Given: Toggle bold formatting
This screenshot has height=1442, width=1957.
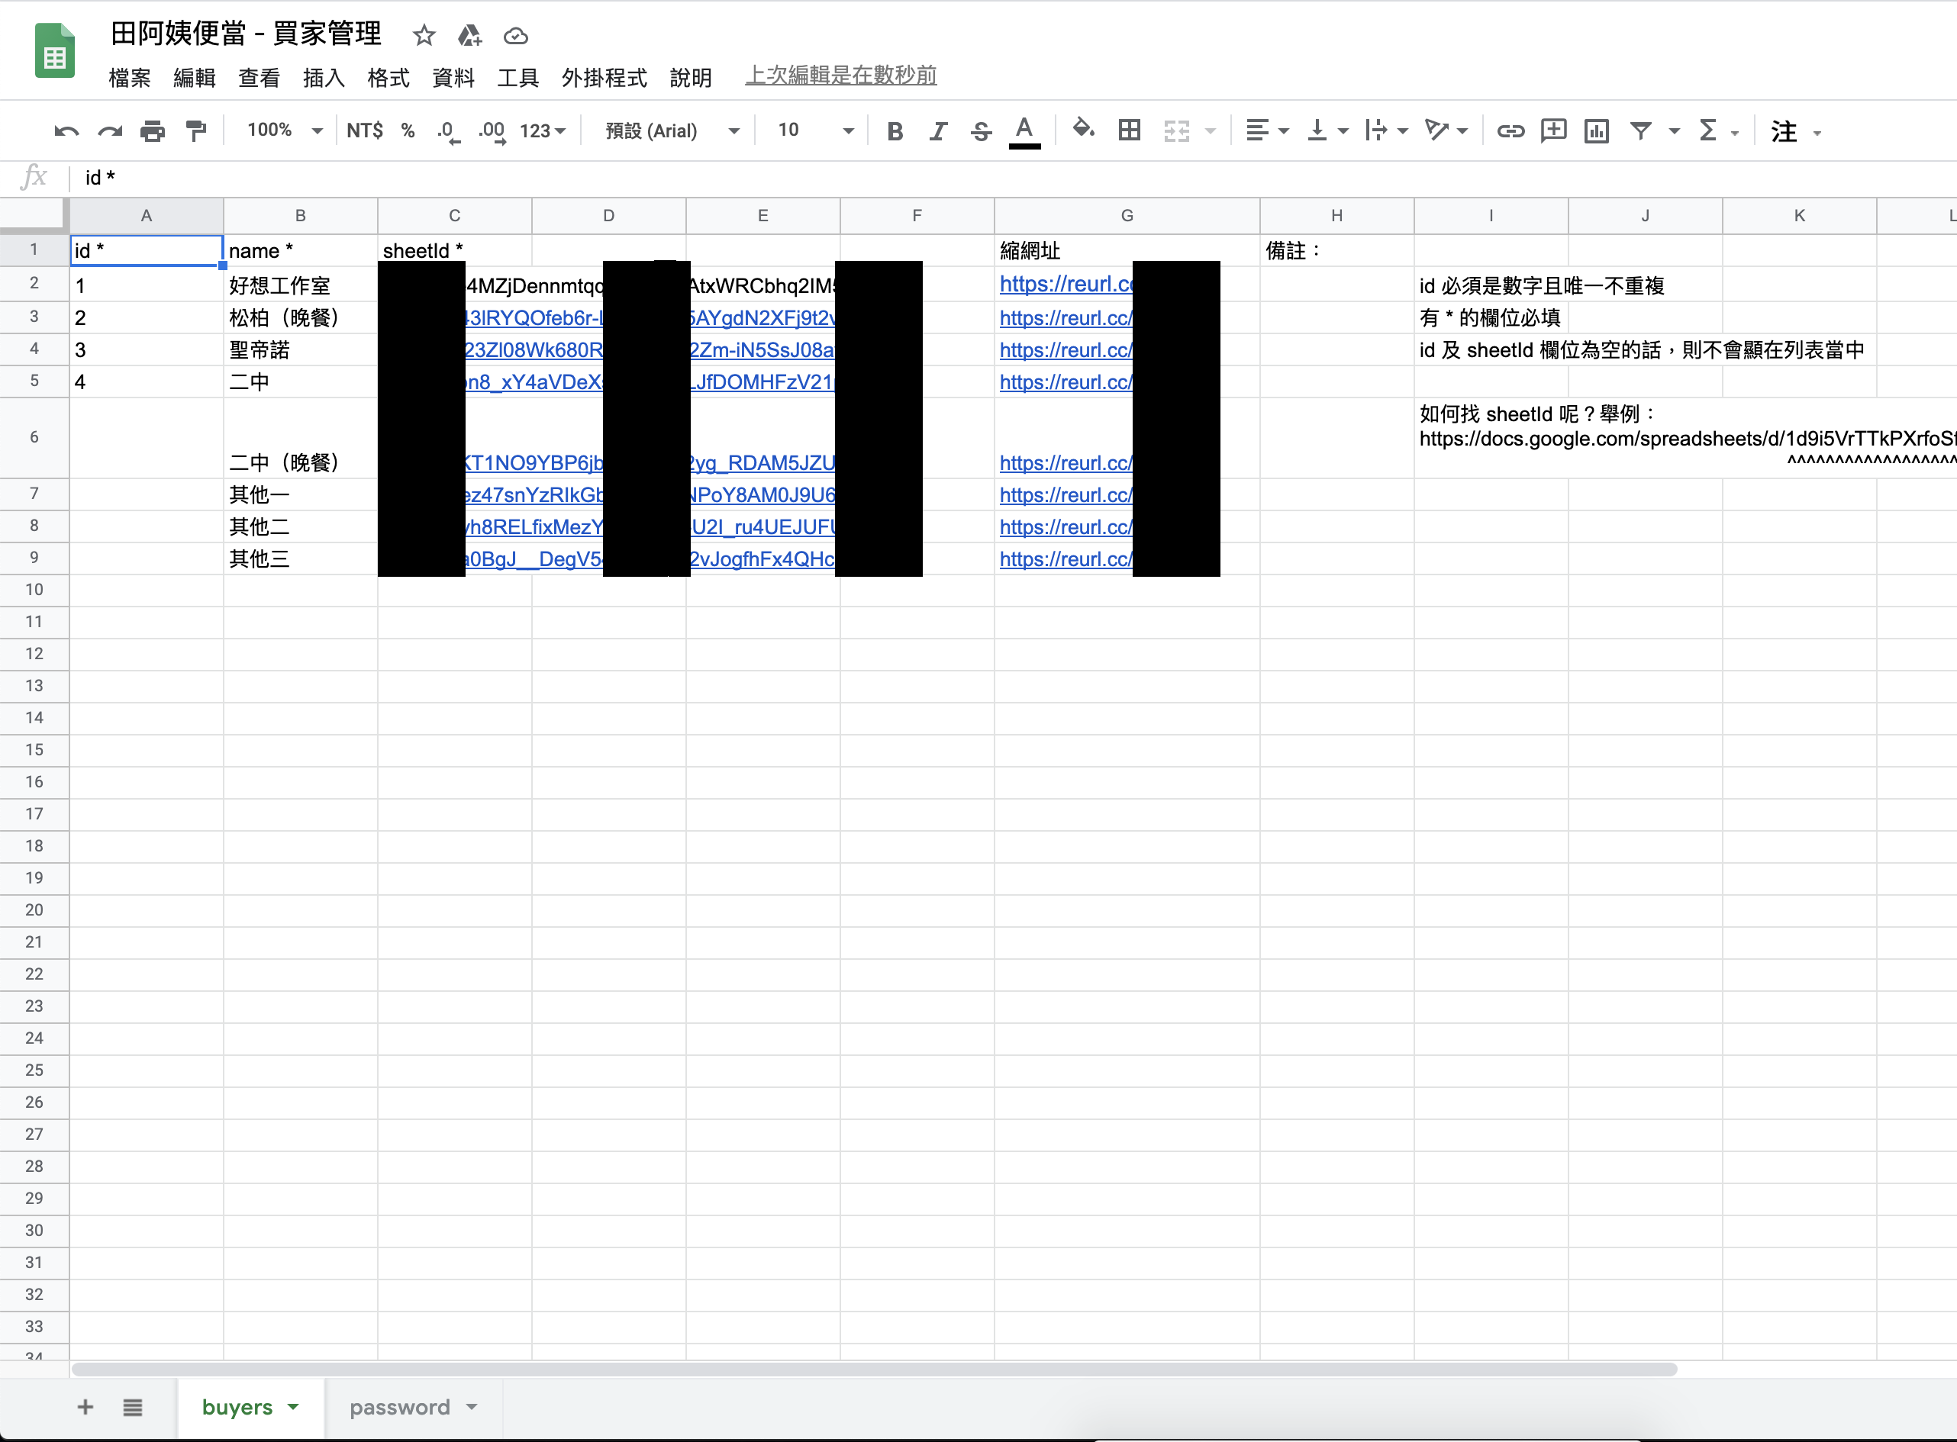Looking at the screenshot, I should point(895,132).
